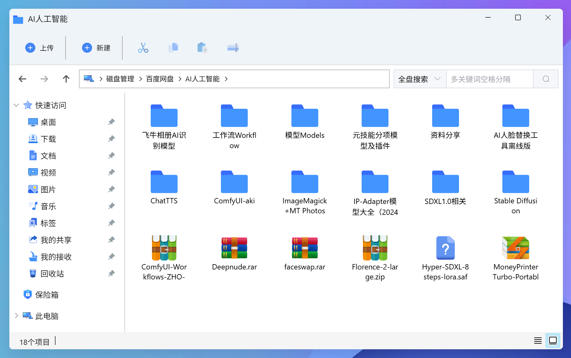This screenshot has height=358, width=571.
Task: Select the Copy tool in the toolbar
Action: [173, 48]
